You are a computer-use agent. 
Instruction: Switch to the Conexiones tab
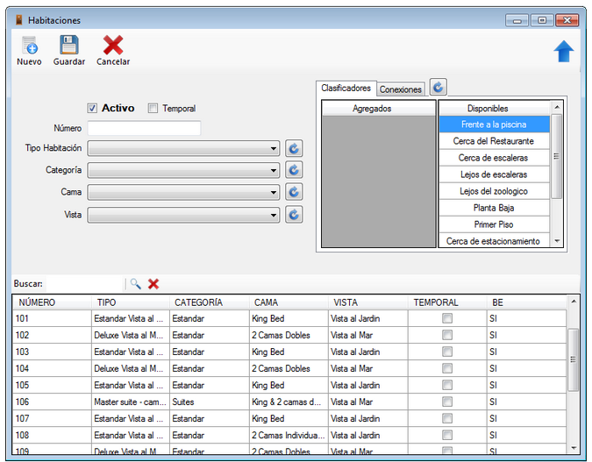click(401, 89)
